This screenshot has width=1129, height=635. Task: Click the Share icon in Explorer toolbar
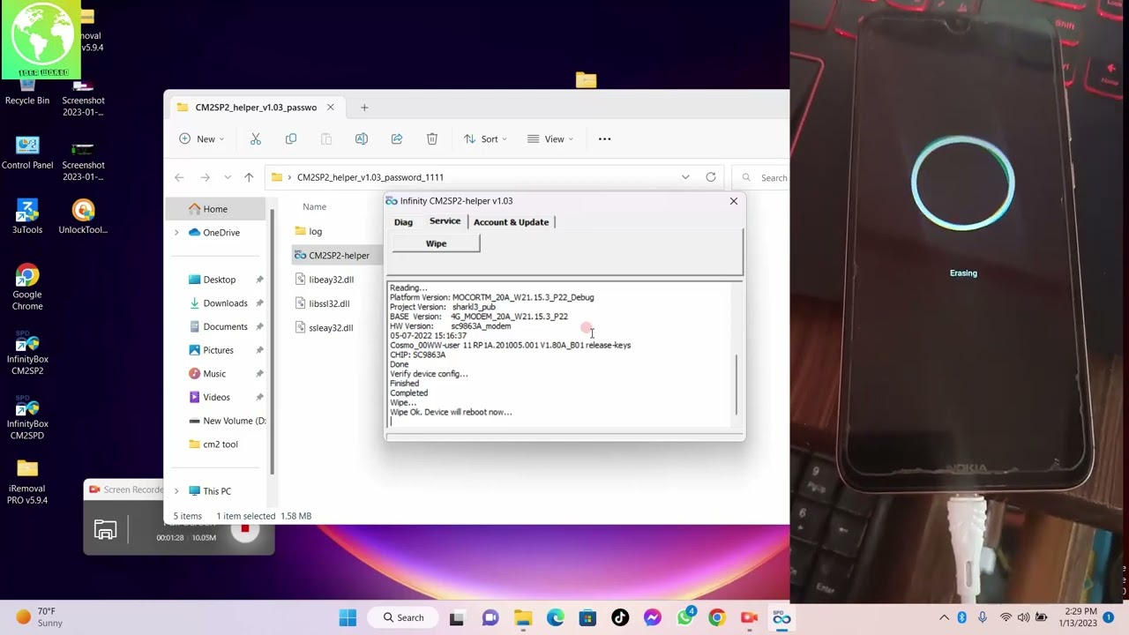pyautogui.click(x=397, y=138)
